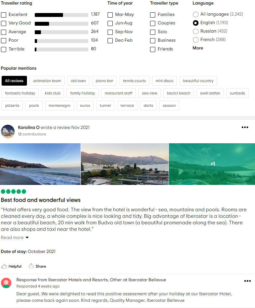Open the beach waves photo thumbnail
Viewport: 255px width, 308px height.
click(40, 164)
